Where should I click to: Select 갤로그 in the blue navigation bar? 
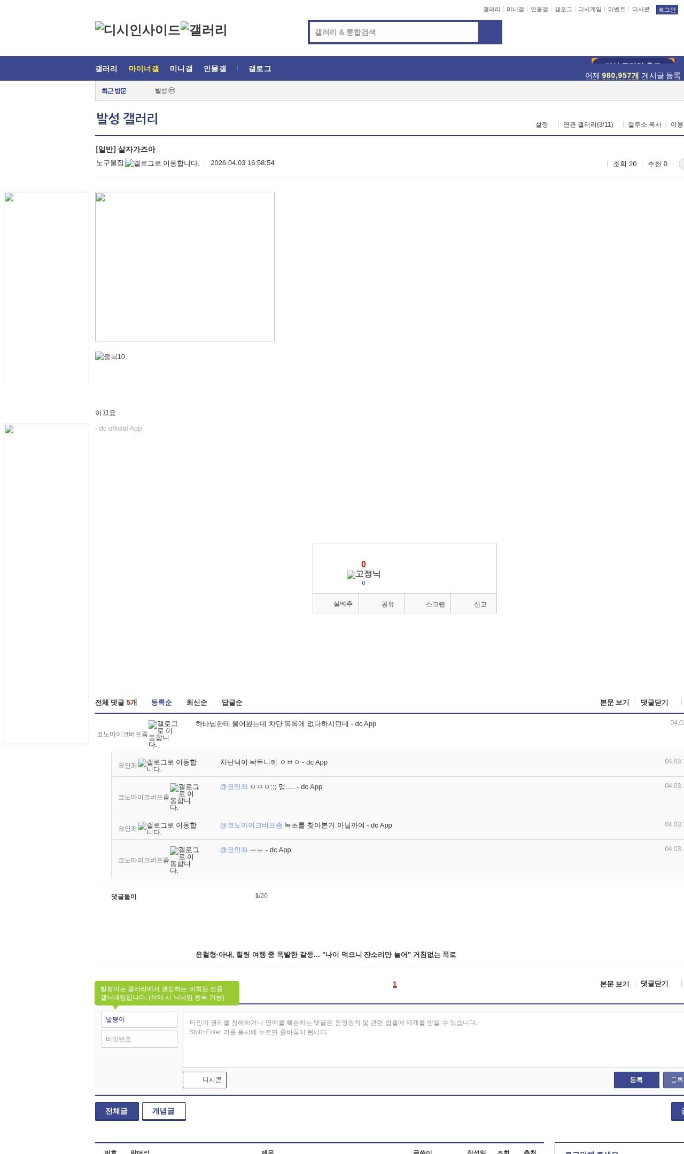pos(260,68)
